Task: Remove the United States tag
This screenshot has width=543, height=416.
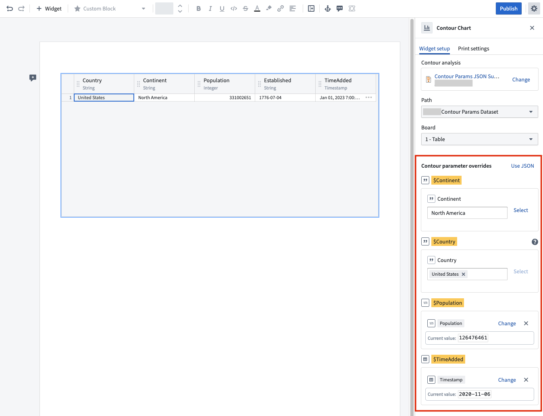Action: click(464, 274)
